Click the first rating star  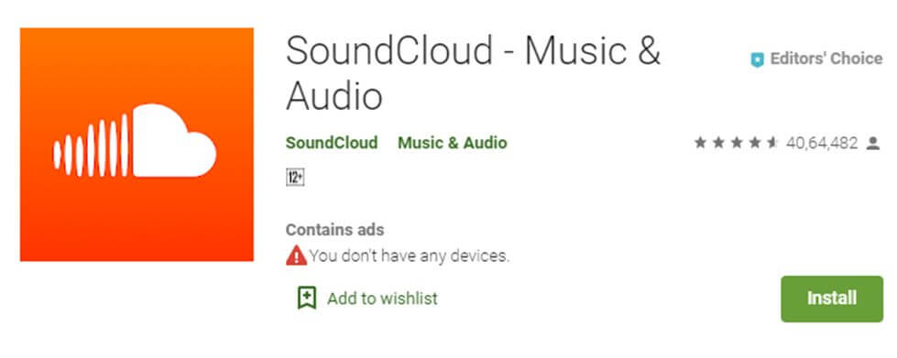click(700, 143)
